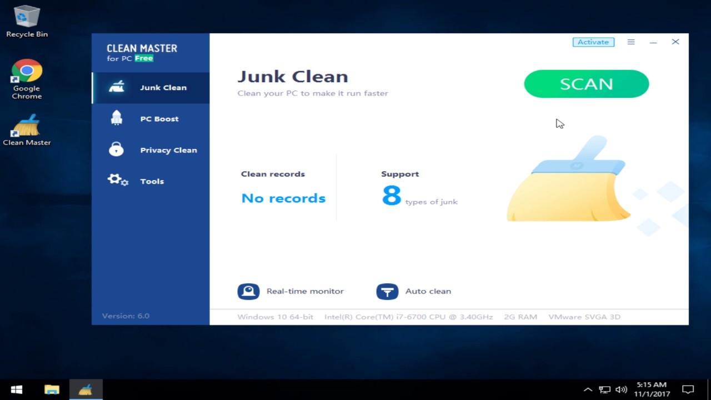Open the taskbar clock showing 5:15 AM

coord(651,389)
